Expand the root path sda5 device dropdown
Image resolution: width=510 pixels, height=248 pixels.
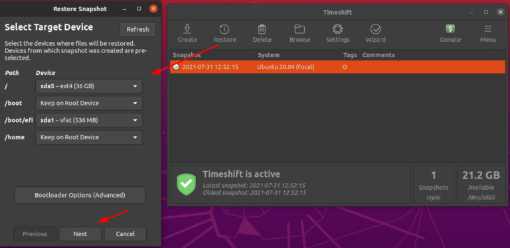(89, 86)
